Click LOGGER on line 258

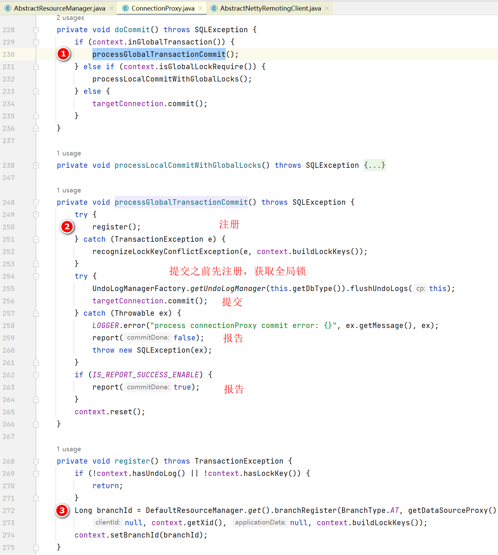pos(106,326)
